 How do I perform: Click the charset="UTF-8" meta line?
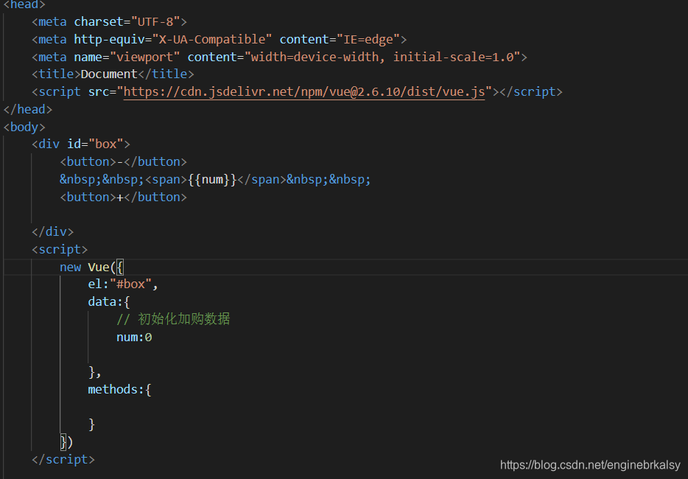(109, 21)
